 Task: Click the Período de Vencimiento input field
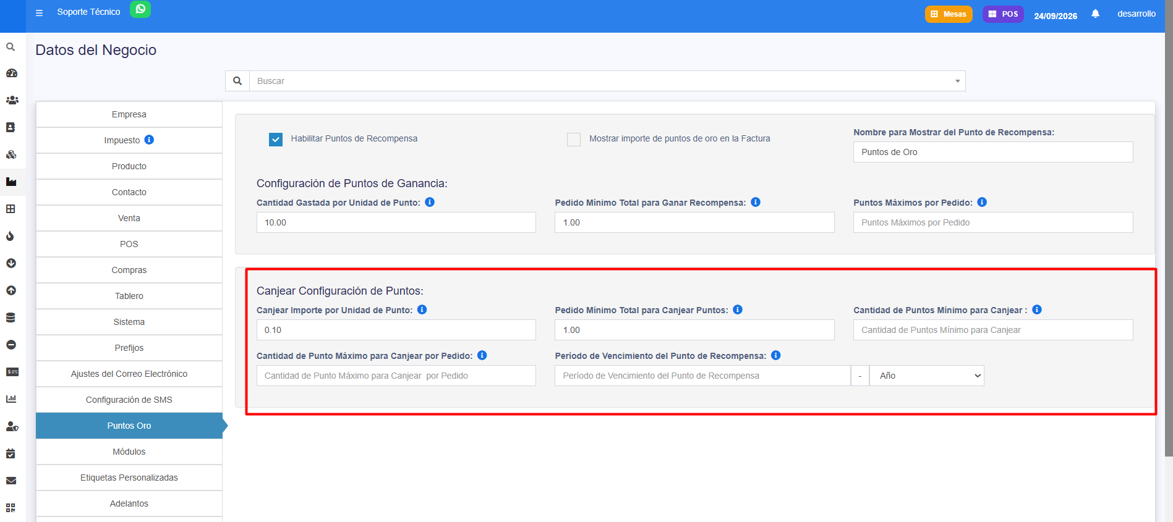[702, 376]
